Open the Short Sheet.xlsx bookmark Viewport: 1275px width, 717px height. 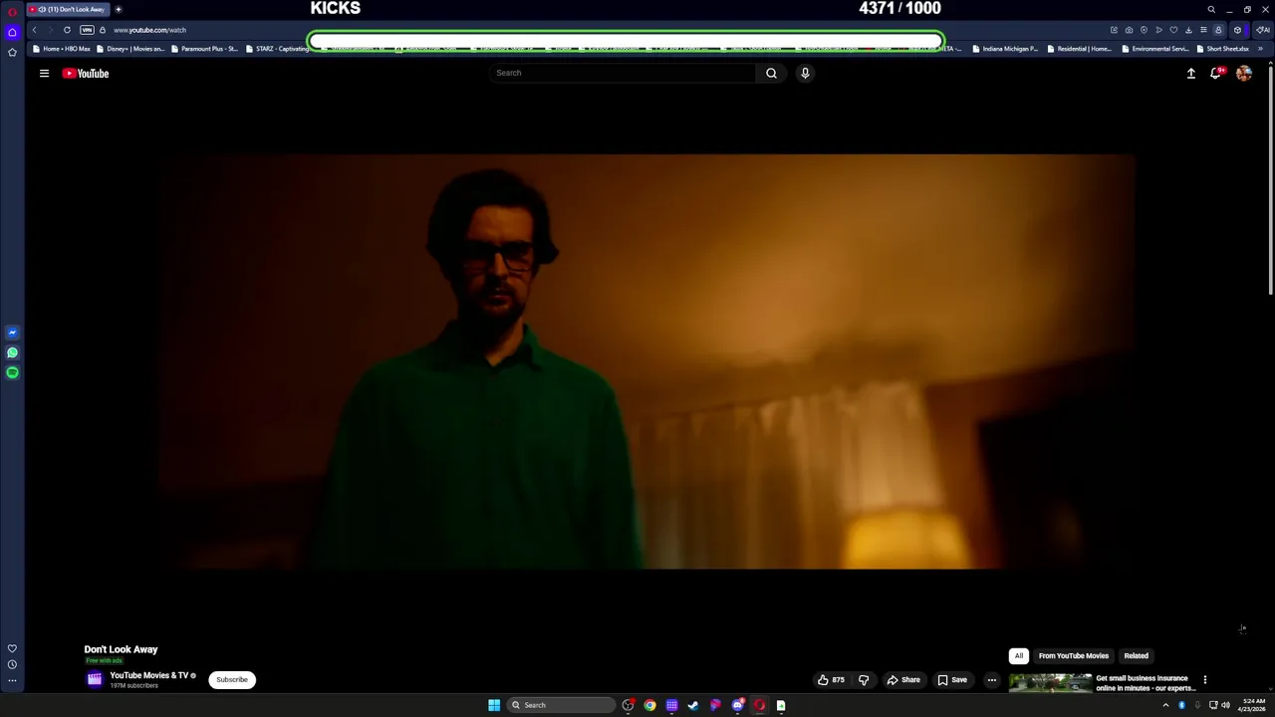1222,49
